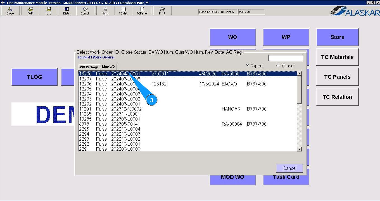Select work order row 2293
The height and width of the screenshot is (201, 380).
click(187, 139)
